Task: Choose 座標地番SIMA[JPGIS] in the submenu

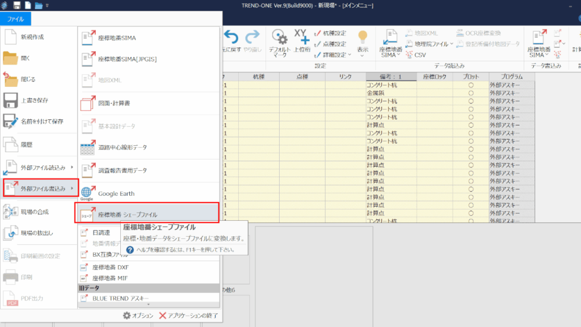Action: pyautogui.click(x=149, y=59)
